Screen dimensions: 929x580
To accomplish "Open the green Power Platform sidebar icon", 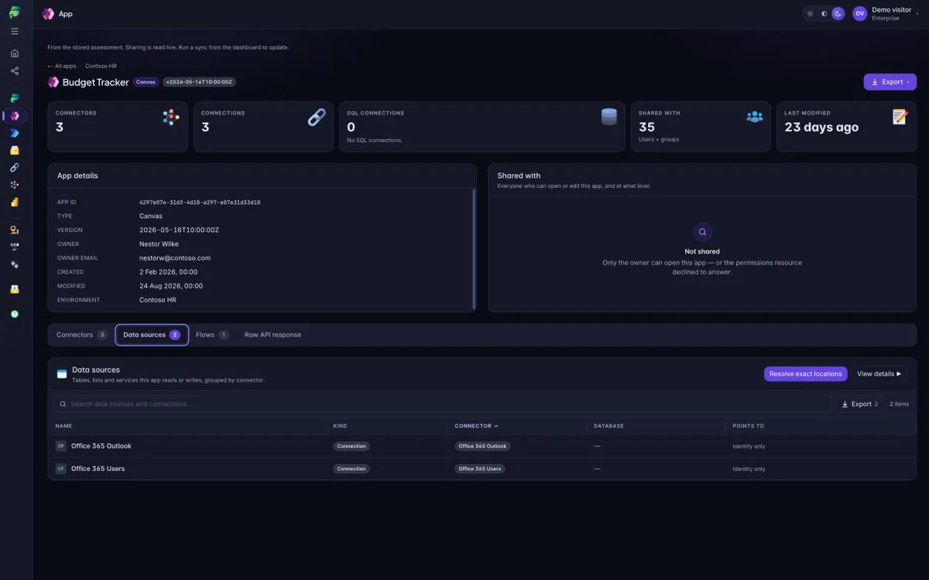I will 15,99.
